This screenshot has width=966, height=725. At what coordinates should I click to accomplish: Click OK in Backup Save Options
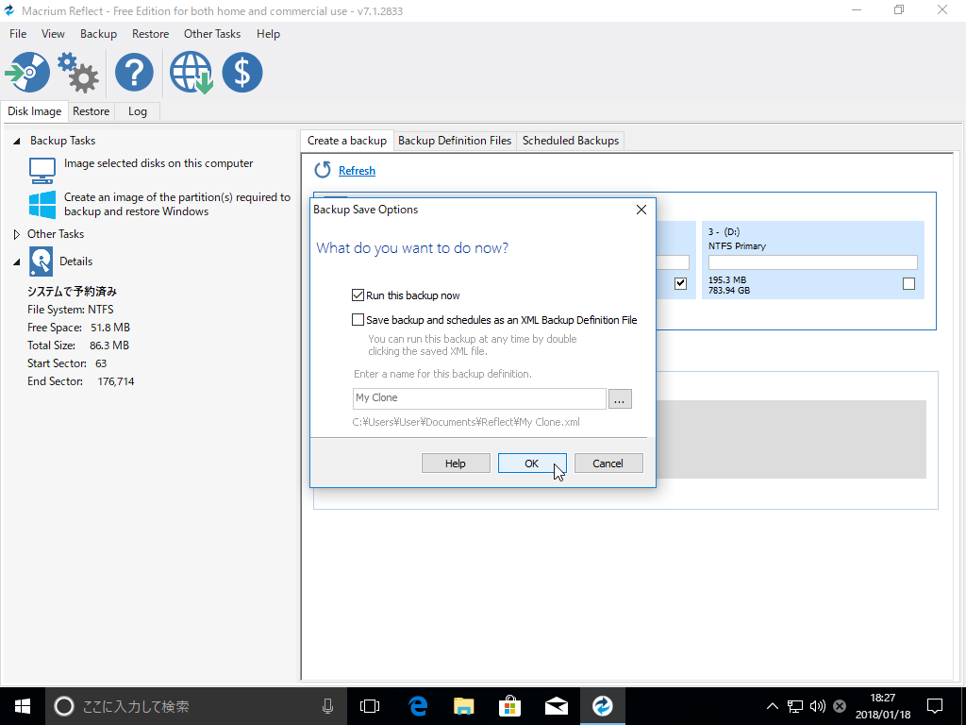coord(532,463)
